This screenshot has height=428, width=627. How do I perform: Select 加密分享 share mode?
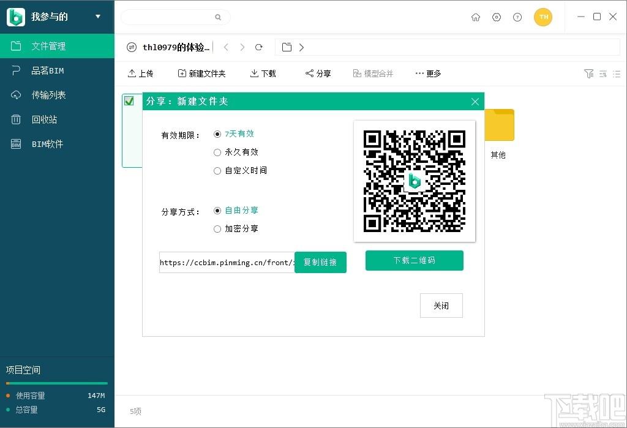(x=236, y=229)
